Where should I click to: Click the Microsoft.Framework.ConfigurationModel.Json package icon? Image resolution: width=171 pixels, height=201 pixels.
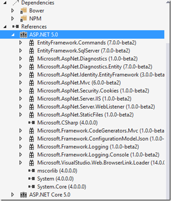click(32, 139)
